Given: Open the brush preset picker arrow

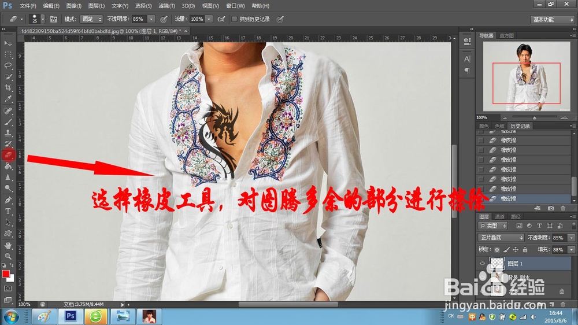Looking at the screenshot, I should pyautogui.click(x=42, y=19).
